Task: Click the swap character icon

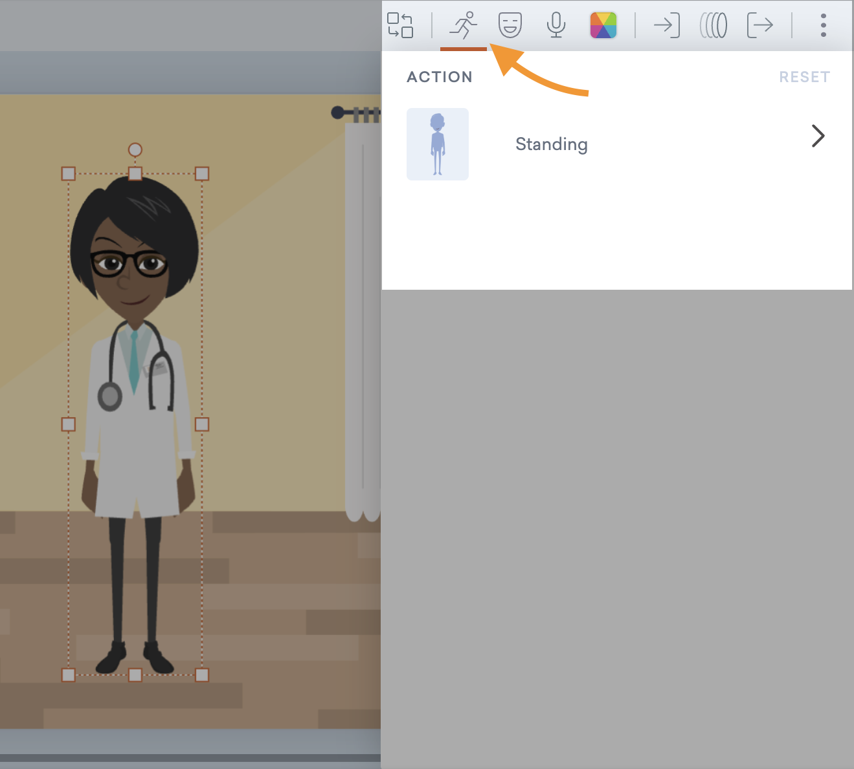Action: coord(400,25)
